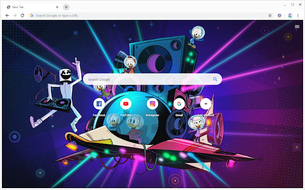Image resolution: width=305 pixels, height=190 pixels.
Task: Click the magnifier search icon in search box
Action: pyautogui.click(x=215, y=79)
